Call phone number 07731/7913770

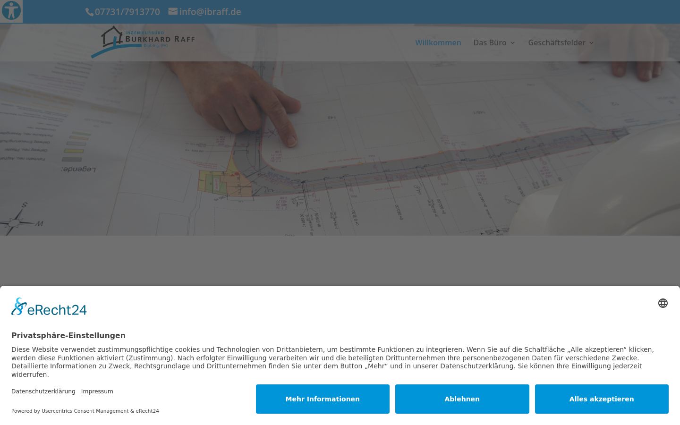[127, 12]
